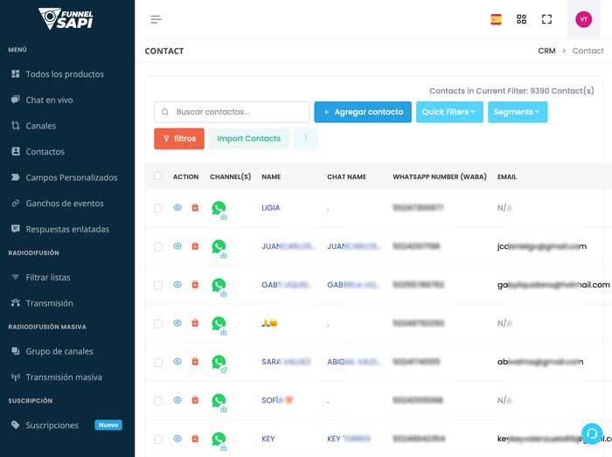The height and width of the screenshot is (457, 612).
Task: Open Transmisión masiva in sidebar
Action: [x=63, y=377]
